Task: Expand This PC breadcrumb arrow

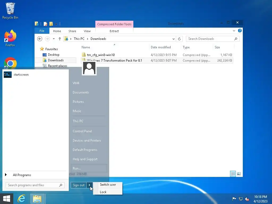Action: tap(88, 39)
